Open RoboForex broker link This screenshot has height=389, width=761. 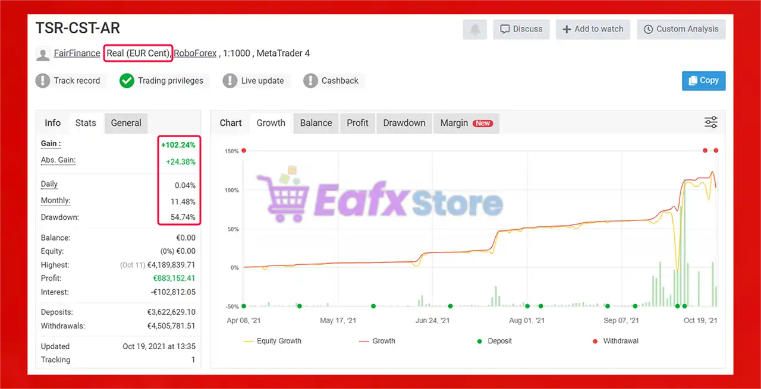[x=195, y=53]
